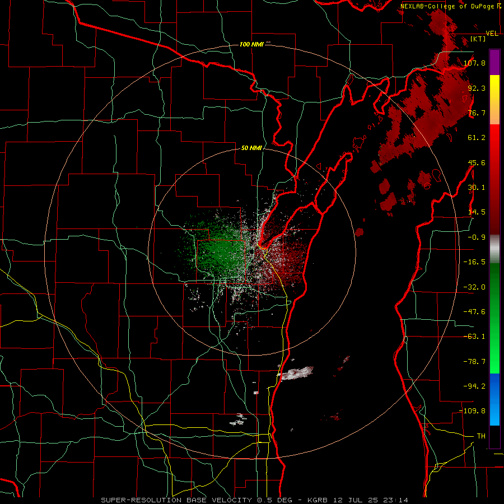The image size is (504, 504).
Task: Select the -63.1 legend value
Action: [x=474, y=337]
